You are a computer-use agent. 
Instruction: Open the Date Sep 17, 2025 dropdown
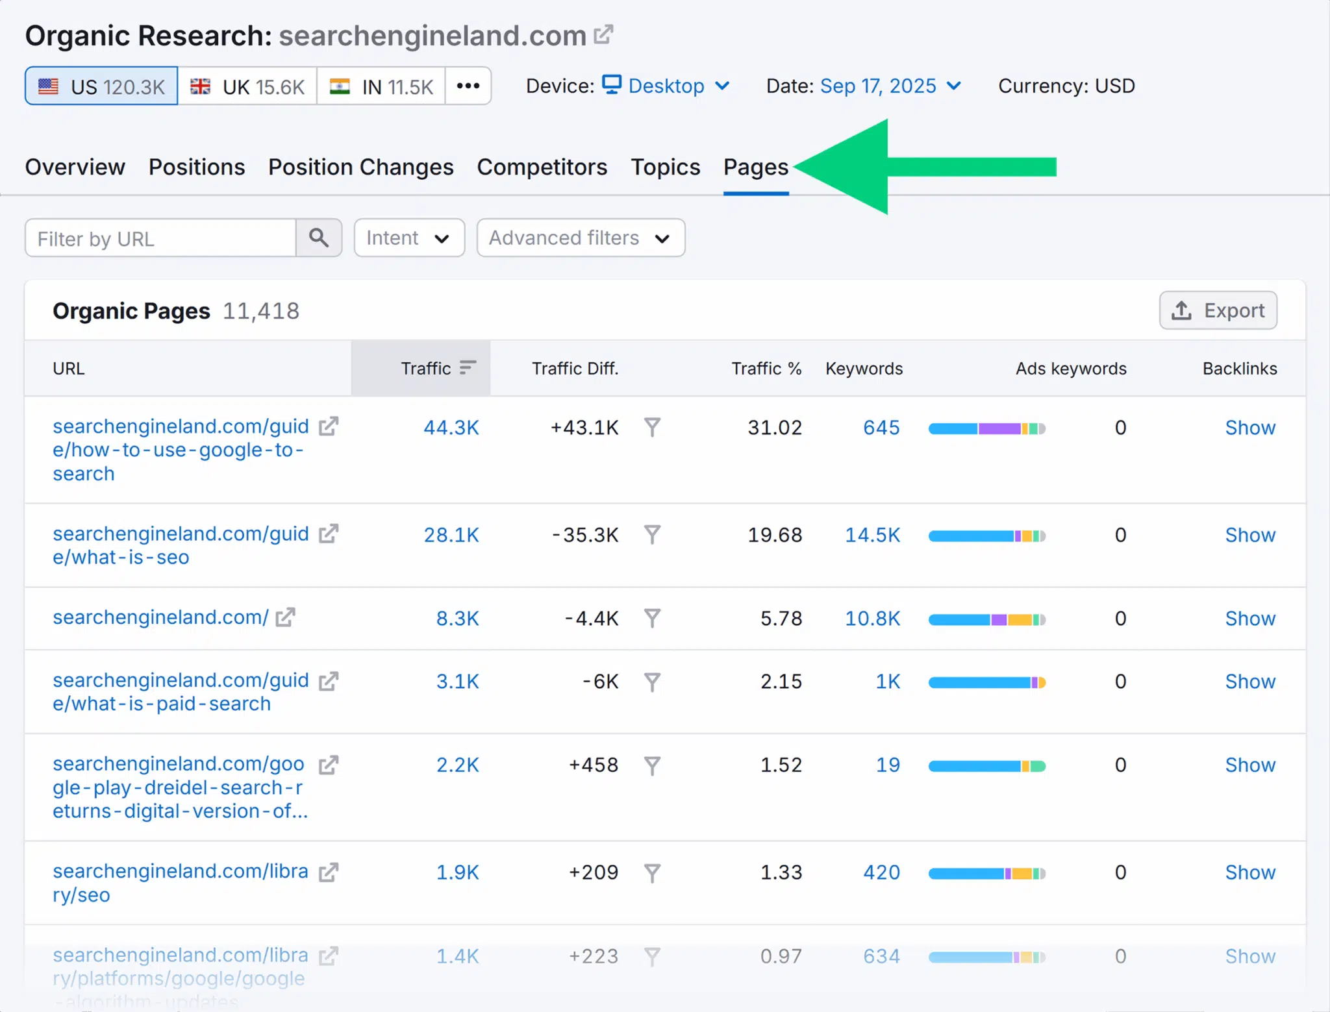tap(890, 86)
